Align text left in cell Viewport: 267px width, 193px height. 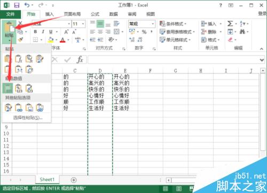pos(92,32)
